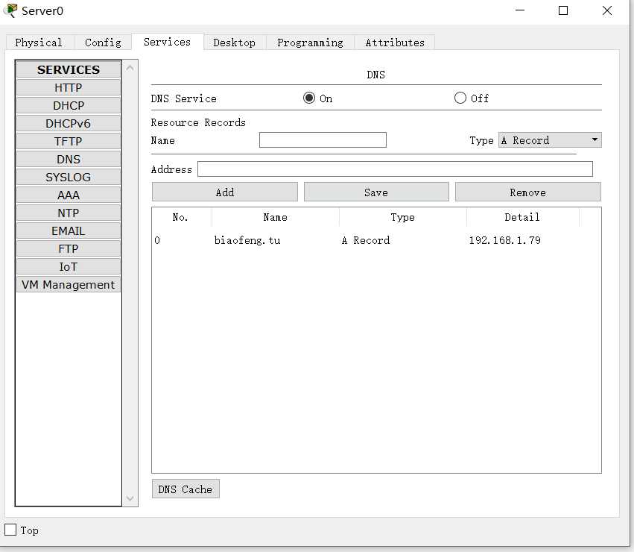
Task: Click the Address input field
Action: point(395,169)
